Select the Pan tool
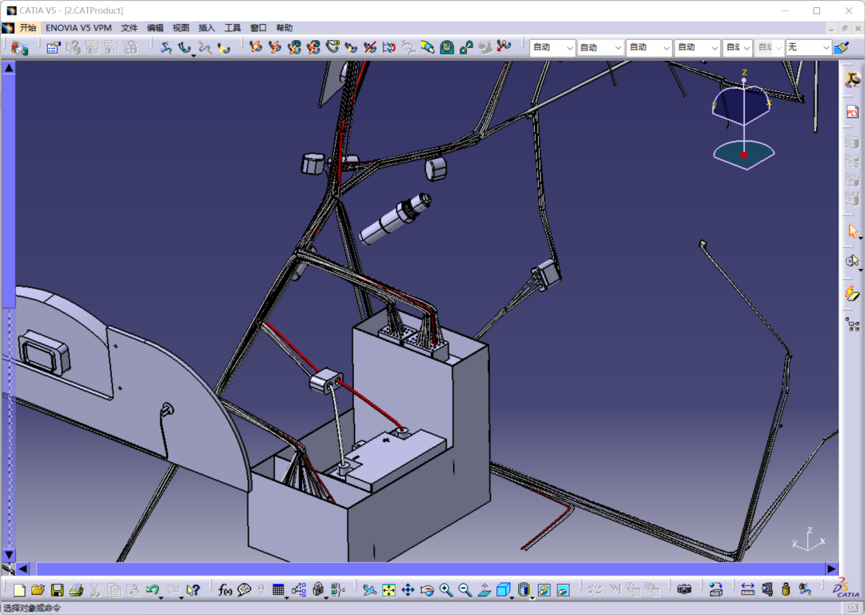This screenshot has width=865, height=615. 408,590
